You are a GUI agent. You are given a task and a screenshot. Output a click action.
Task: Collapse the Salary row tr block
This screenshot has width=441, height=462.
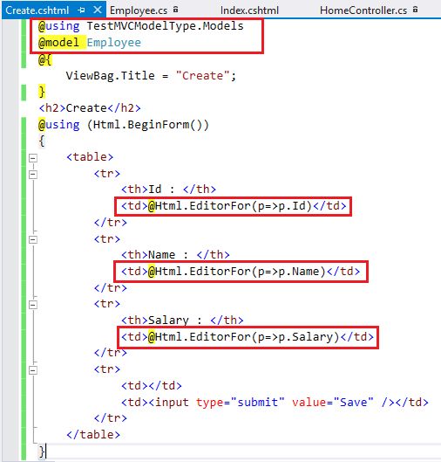coord(33,305)
